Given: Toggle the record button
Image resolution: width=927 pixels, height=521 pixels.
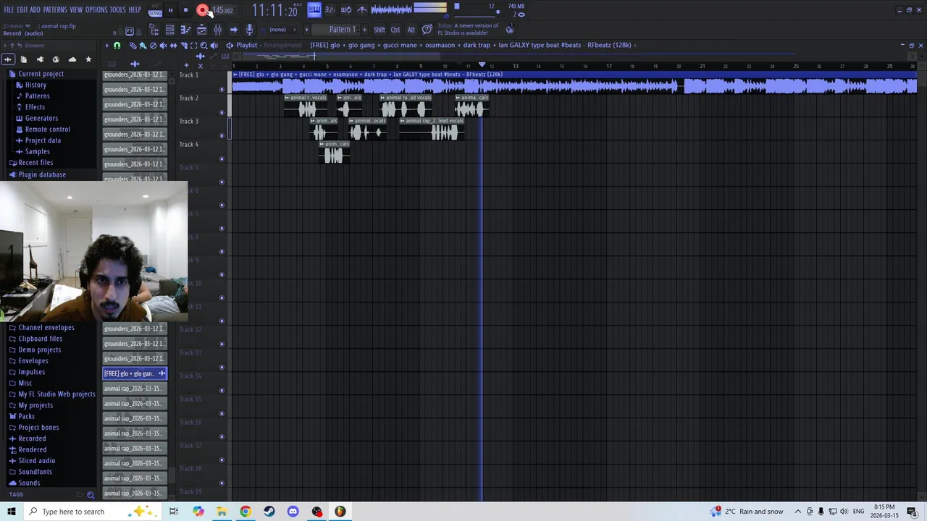Looking at the screenshot, I should click(x=202, y=10).
